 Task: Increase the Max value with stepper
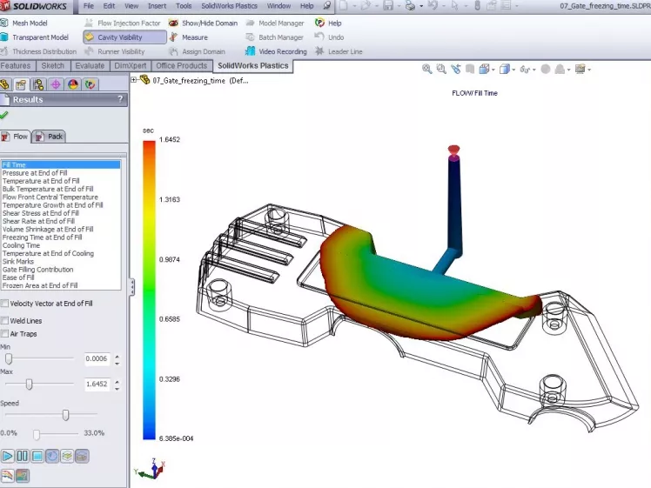pos(117,382)
